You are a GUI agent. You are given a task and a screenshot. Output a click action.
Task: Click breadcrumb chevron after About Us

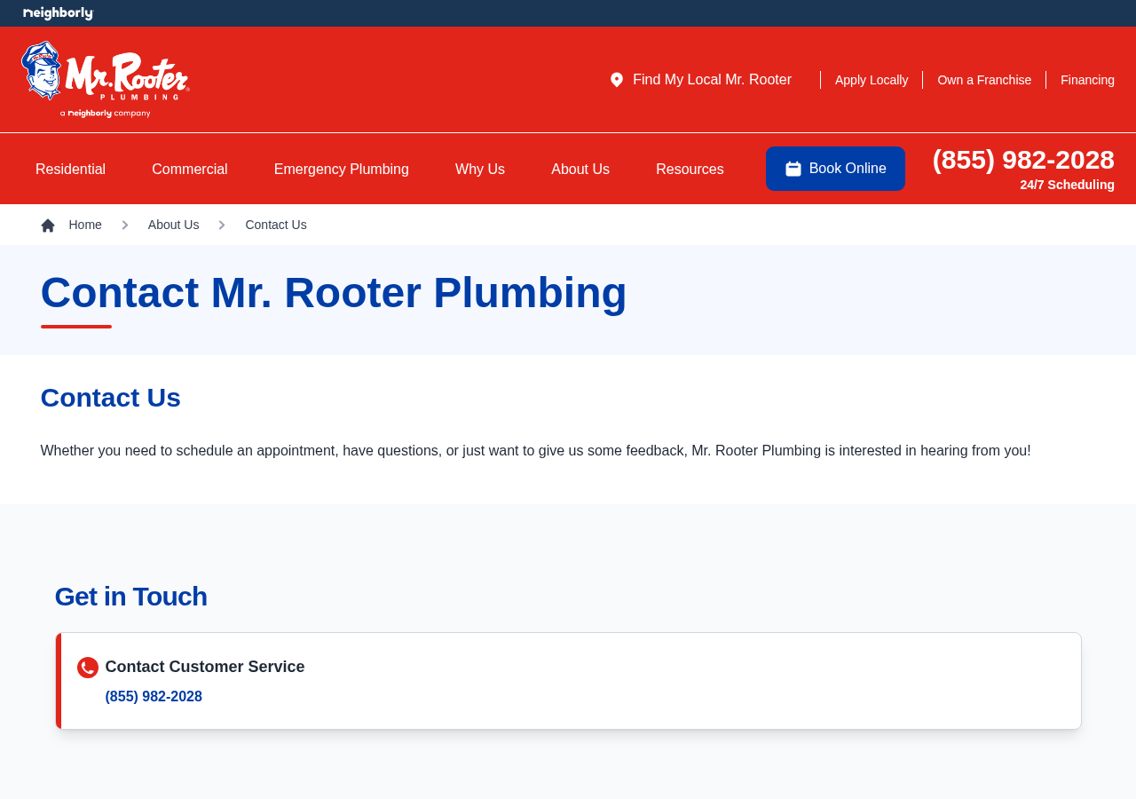(x=222, y=225)
